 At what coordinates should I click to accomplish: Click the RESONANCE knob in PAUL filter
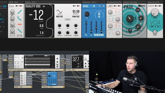click(x=138, y=27)
